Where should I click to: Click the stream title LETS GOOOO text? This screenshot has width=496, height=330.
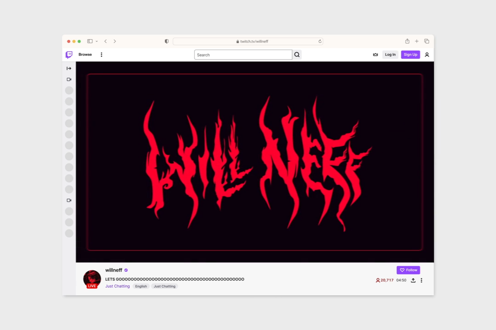click(175, 279)
